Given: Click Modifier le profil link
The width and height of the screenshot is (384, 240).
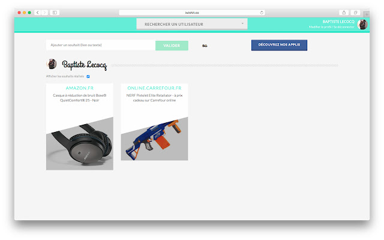Looking at the screenshot, I should [320, 27].
